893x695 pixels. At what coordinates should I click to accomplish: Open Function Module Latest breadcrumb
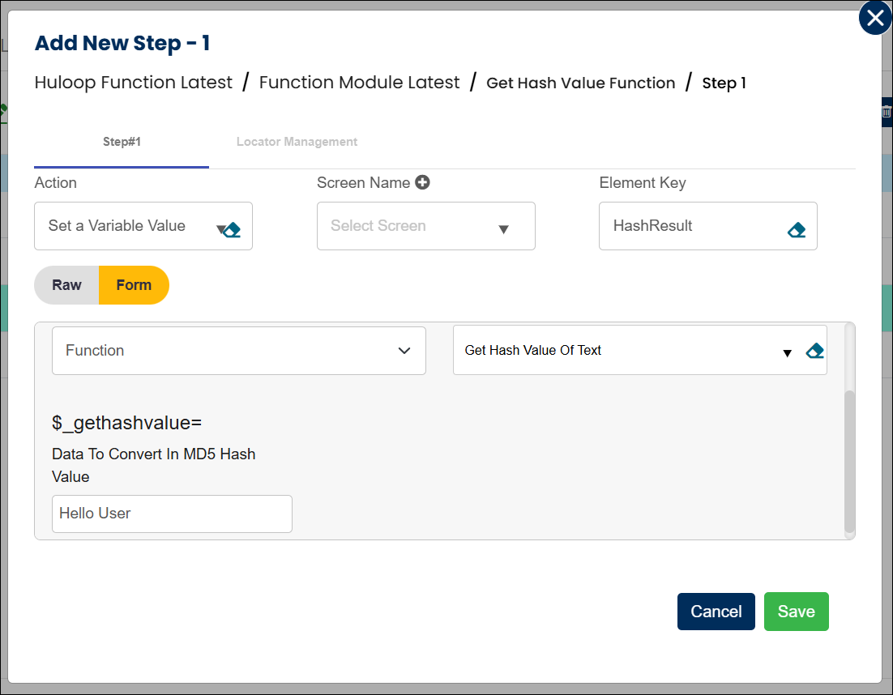(359, 83)
